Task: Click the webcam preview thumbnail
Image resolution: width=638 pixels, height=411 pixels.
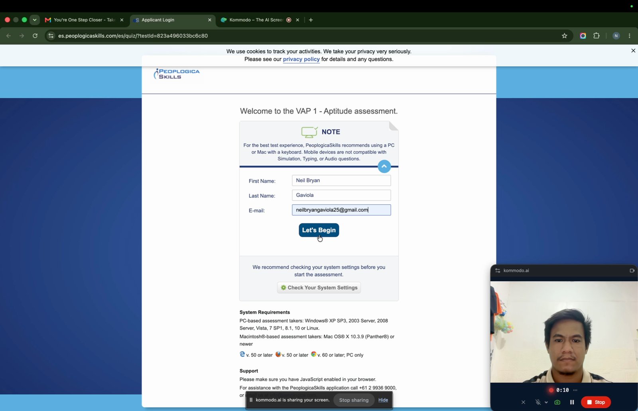Action: click(564, 332)
